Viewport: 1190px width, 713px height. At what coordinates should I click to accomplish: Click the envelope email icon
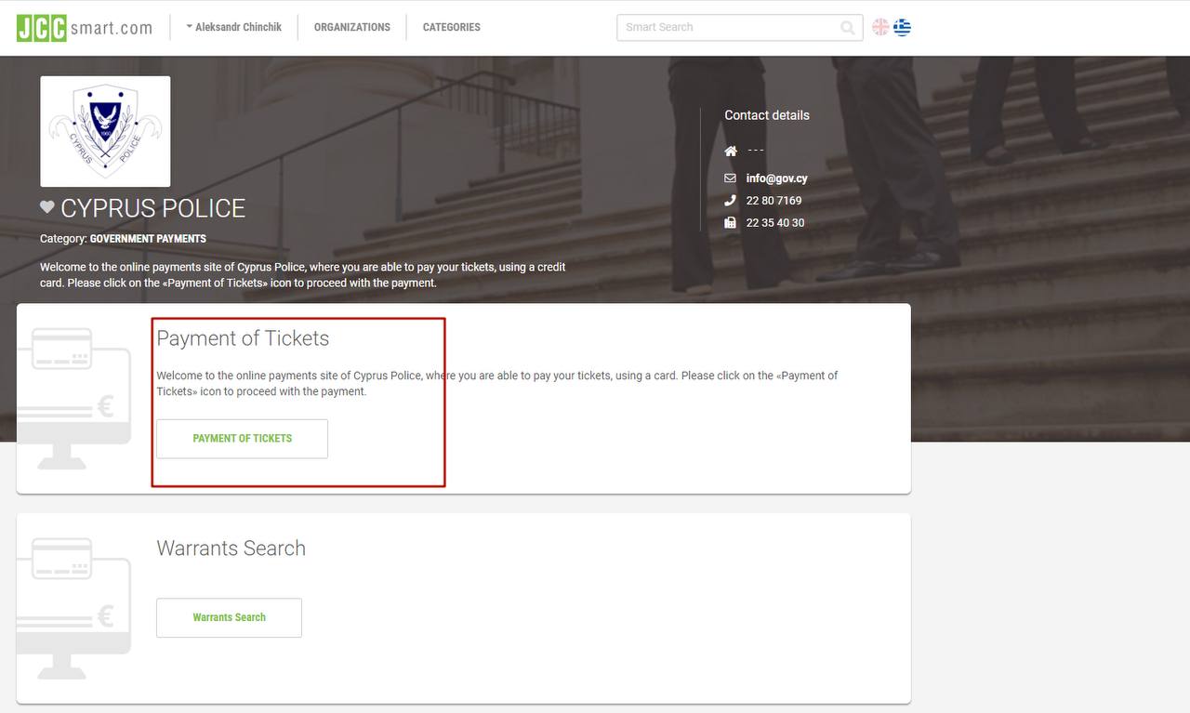click(731, 178)
